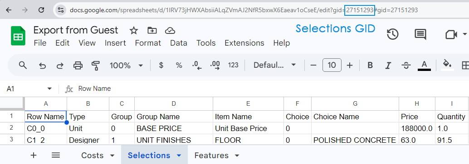Screen dimensions: 469x164
Task: Click the browser forward arrow
Action: 25,10
